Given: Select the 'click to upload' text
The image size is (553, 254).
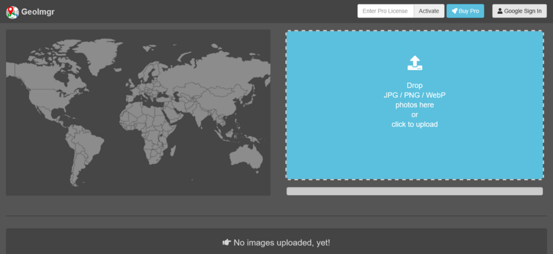Looking at the screenshot, I should tap(415, 124).
